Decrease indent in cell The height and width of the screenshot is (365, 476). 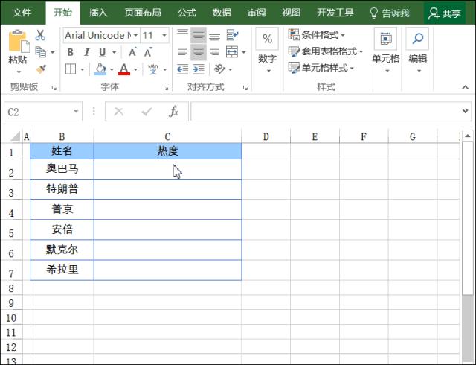tap(182, 69)
